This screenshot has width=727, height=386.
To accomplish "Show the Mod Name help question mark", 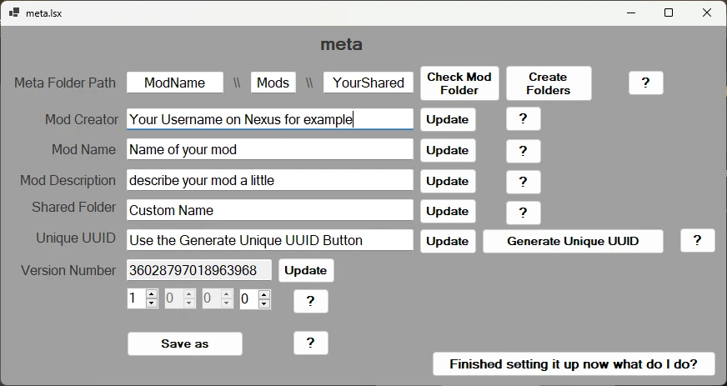I will click(523, 151).
